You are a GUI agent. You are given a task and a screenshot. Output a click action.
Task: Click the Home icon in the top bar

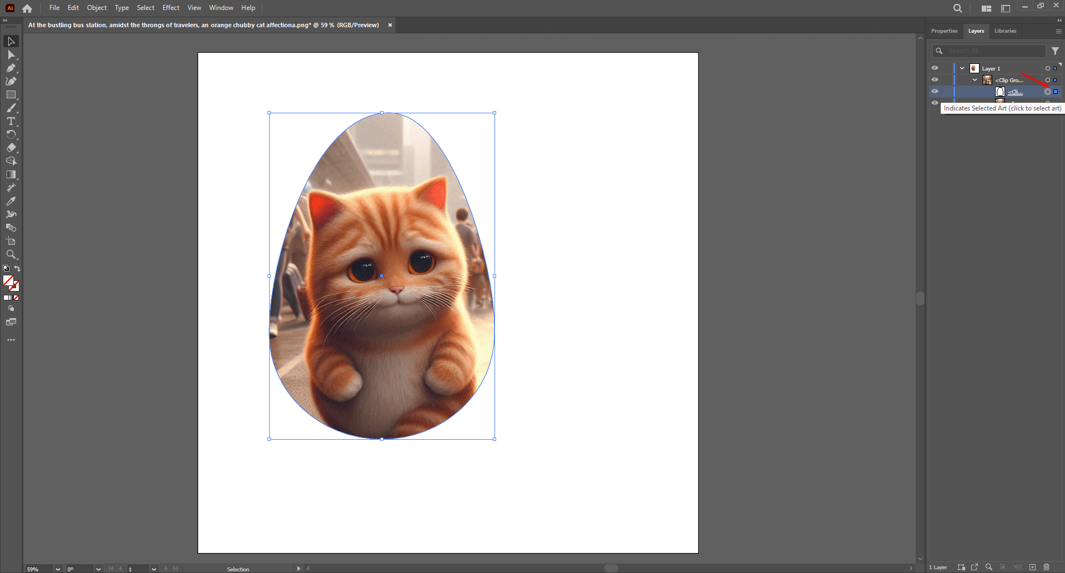pos(27,8)
